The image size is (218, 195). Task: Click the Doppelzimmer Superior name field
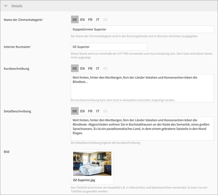click(x=142, y=29)
